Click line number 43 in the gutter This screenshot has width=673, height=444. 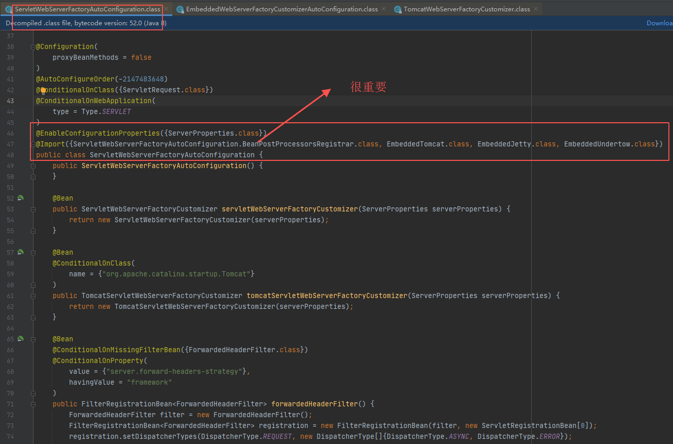(x=10, y=100)
